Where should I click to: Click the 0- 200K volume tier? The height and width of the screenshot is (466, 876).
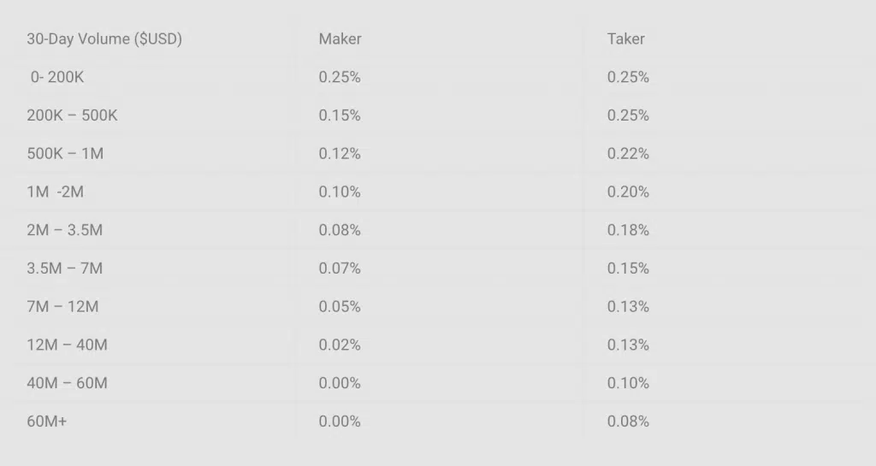click(57, 77)
